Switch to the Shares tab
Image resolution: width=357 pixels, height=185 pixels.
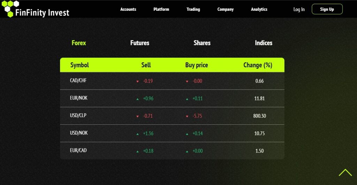202,43
